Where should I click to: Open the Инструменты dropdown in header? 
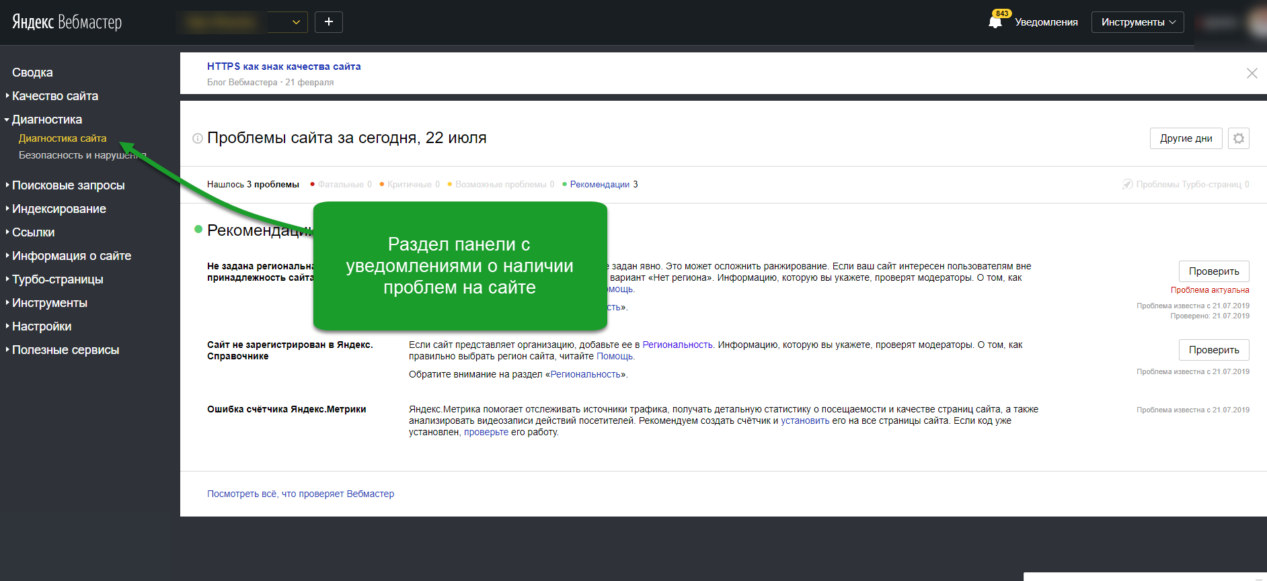point(1138,22)
